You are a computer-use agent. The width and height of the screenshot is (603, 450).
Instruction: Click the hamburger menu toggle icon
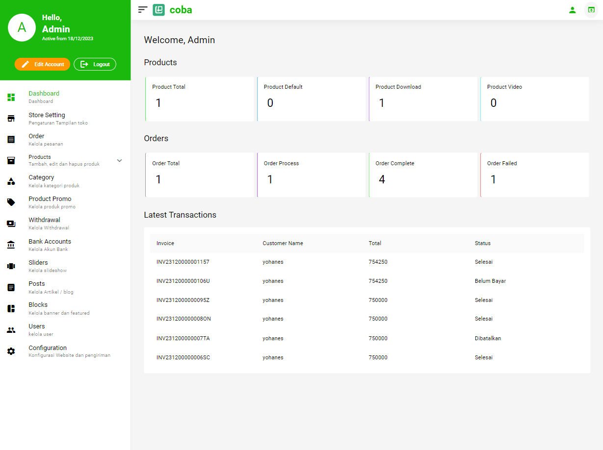(143, 9)
